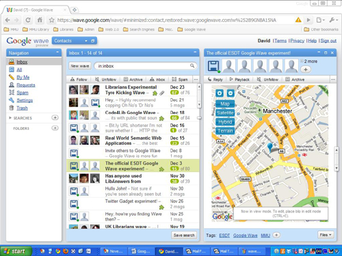Switch map to Terrain view

(225, 131)
